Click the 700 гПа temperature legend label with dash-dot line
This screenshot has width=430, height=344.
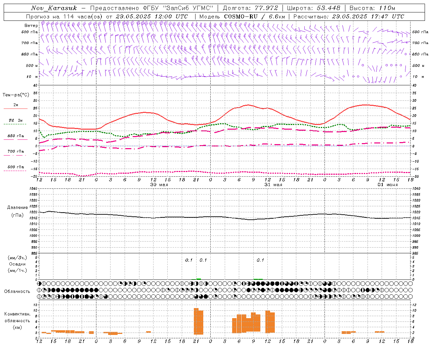(x=16, y=152)
